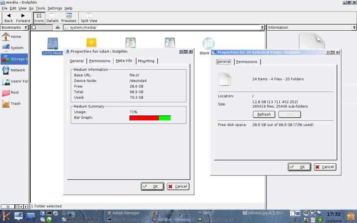The width and height of the screenshot is (357, 223).
Task: Toggle Split View in toolbar
Action: coord(89,18)
